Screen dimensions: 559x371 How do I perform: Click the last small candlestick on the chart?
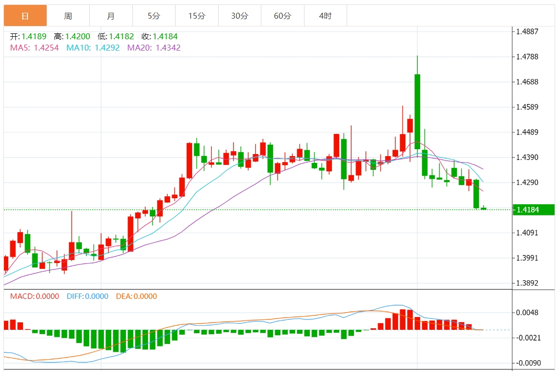click(483, 209)
